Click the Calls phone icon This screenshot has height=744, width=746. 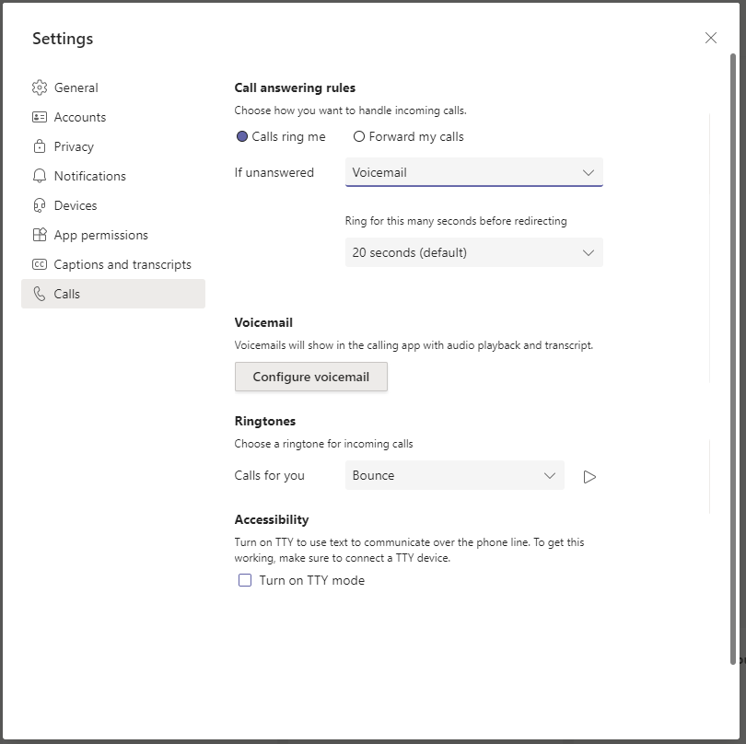click(x=40, y=294)
